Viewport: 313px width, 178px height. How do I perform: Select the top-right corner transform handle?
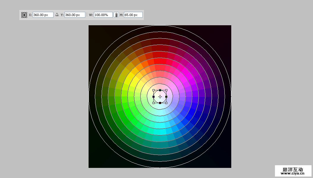(x=166, y=90)
